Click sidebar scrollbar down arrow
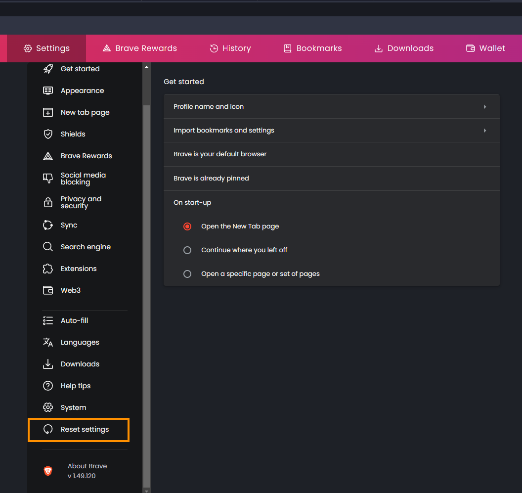 pyautogui.click(x=146, y=491)
